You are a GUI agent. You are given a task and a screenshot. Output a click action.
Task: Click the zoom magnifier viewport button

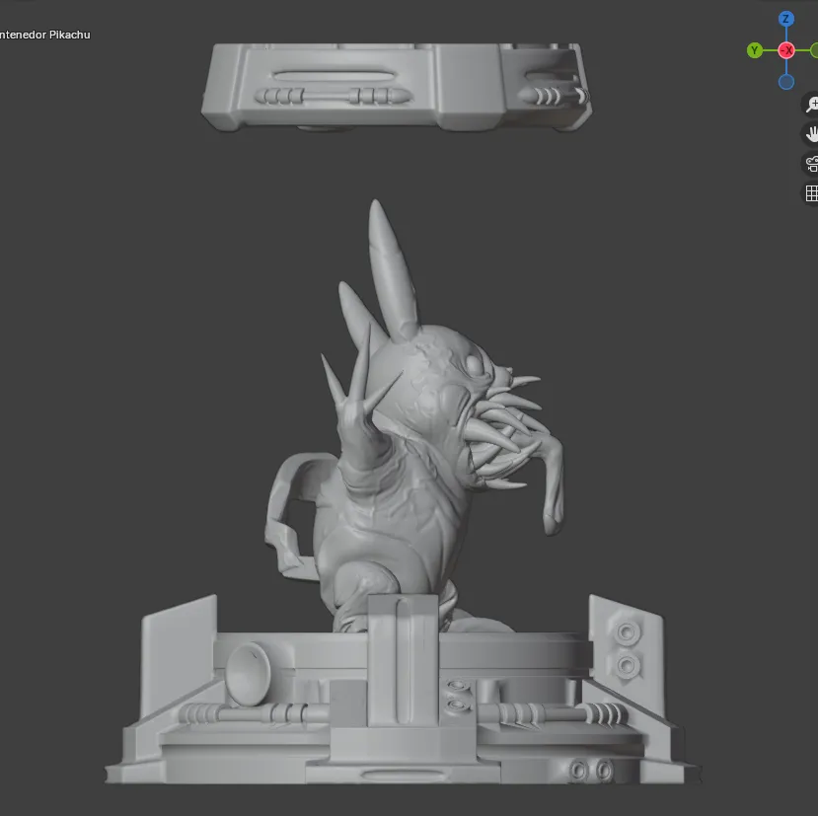(x=811, y=104)
